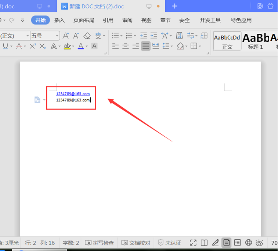Clear formatting with the eraser icon
This screenshot has height=251, width=278.
pos(87,36)
